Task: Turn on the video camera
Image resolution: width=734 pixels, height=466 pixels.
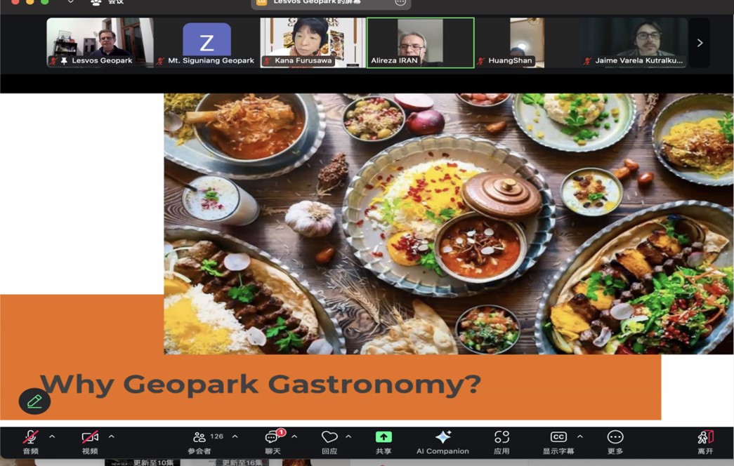Action: pos(89,437)
